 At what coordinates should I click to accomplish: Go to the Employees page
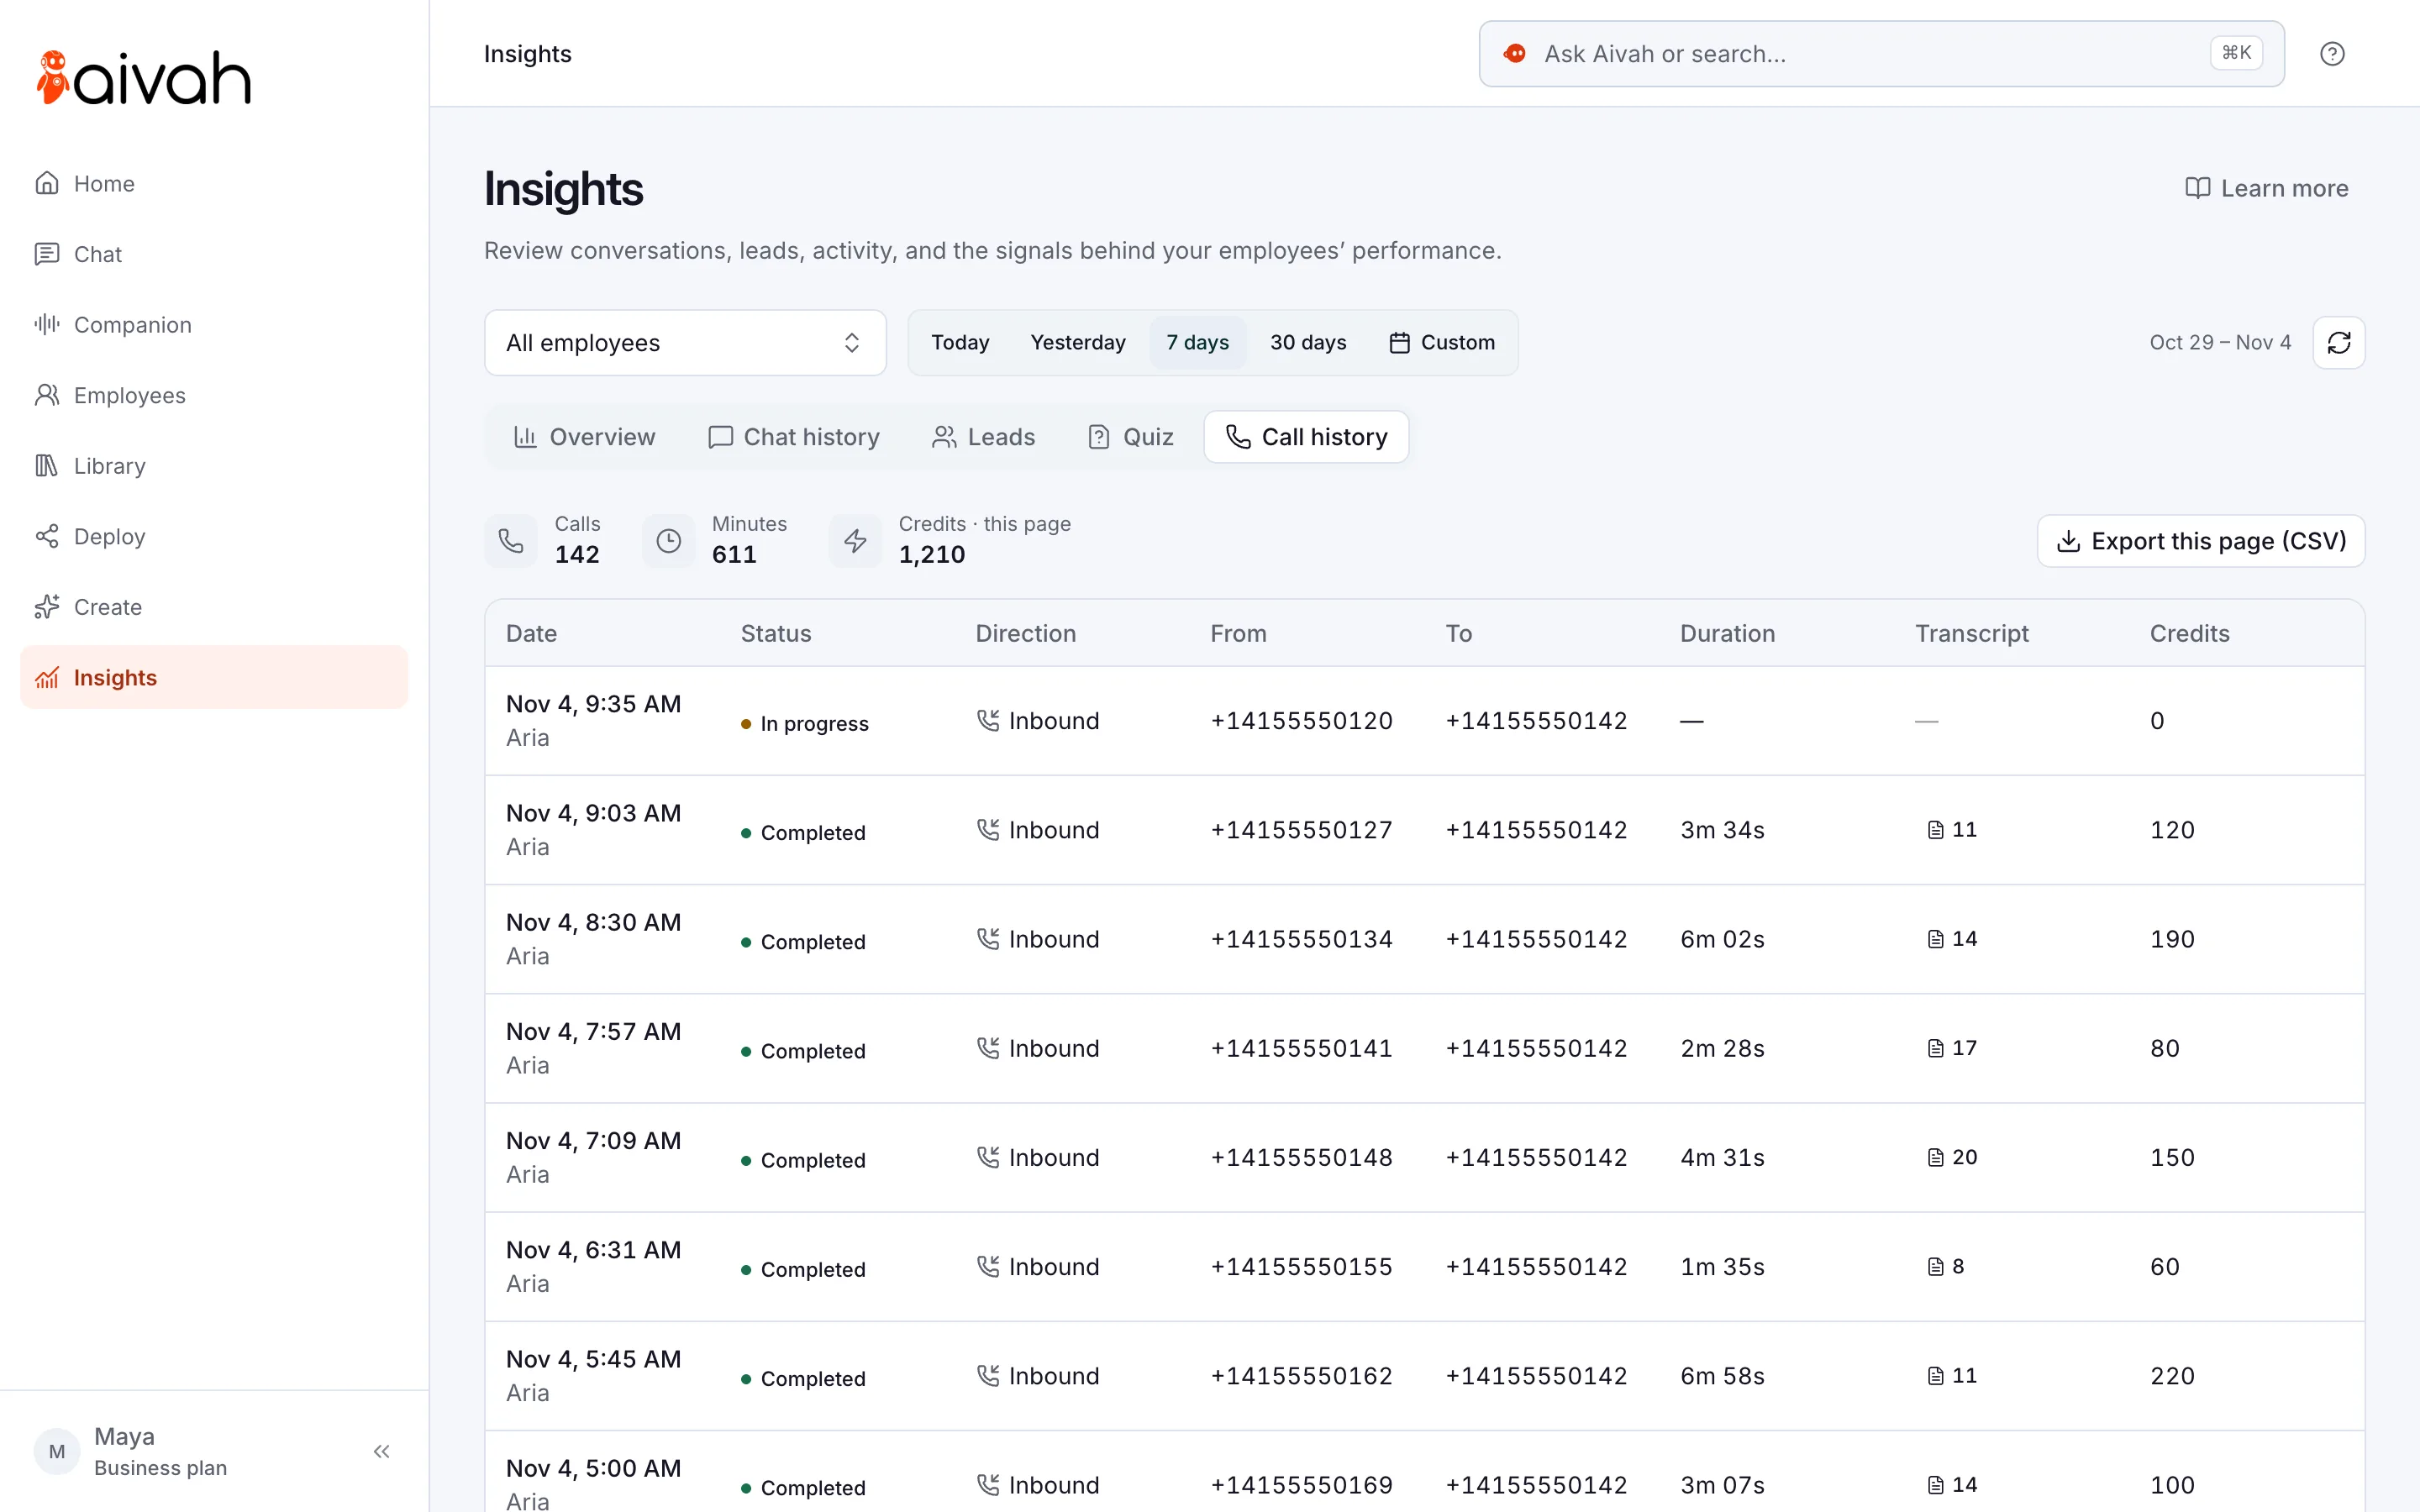click(x=214, y=395)
